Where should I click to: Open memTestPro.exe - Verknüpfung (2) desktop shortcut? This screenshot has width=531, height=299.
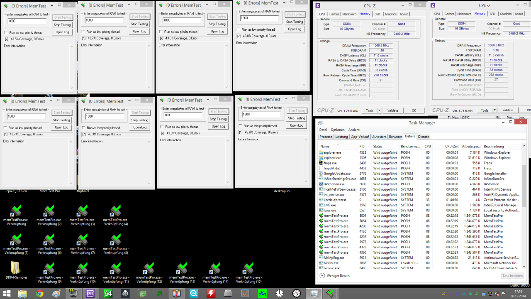(49, 216)
